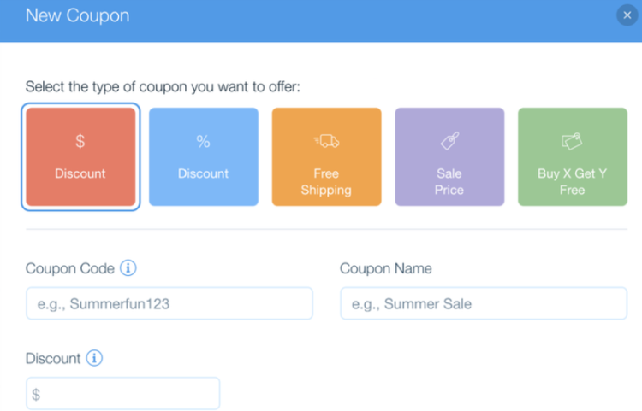Click the Coupon Code field label
Image resolution: width=642 pixels, height=411 pixels.
[x=70, y=268]
